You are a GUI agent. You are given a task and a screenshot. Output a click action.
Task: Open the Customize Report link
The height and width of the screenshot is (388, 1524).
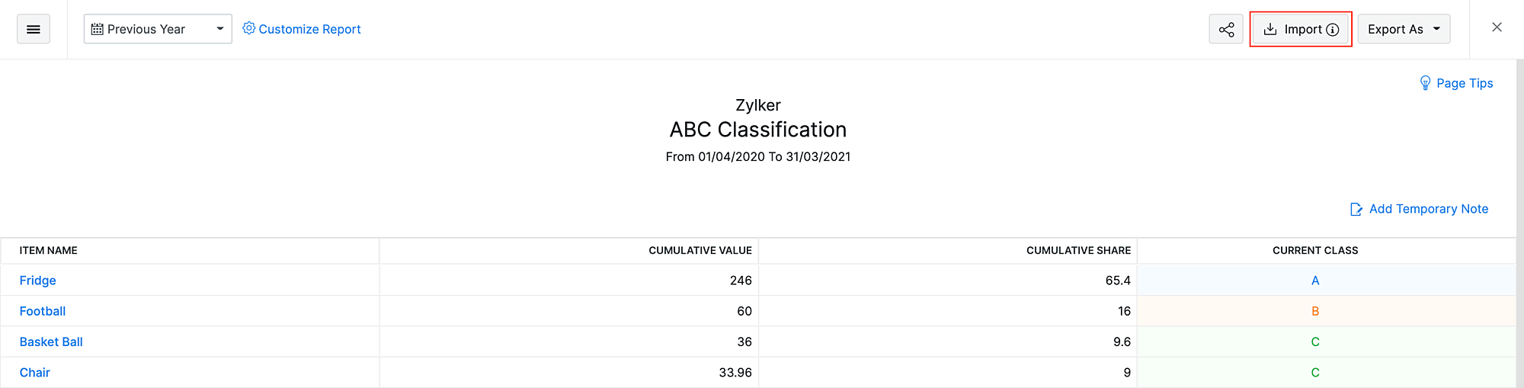tap(309, 29)
